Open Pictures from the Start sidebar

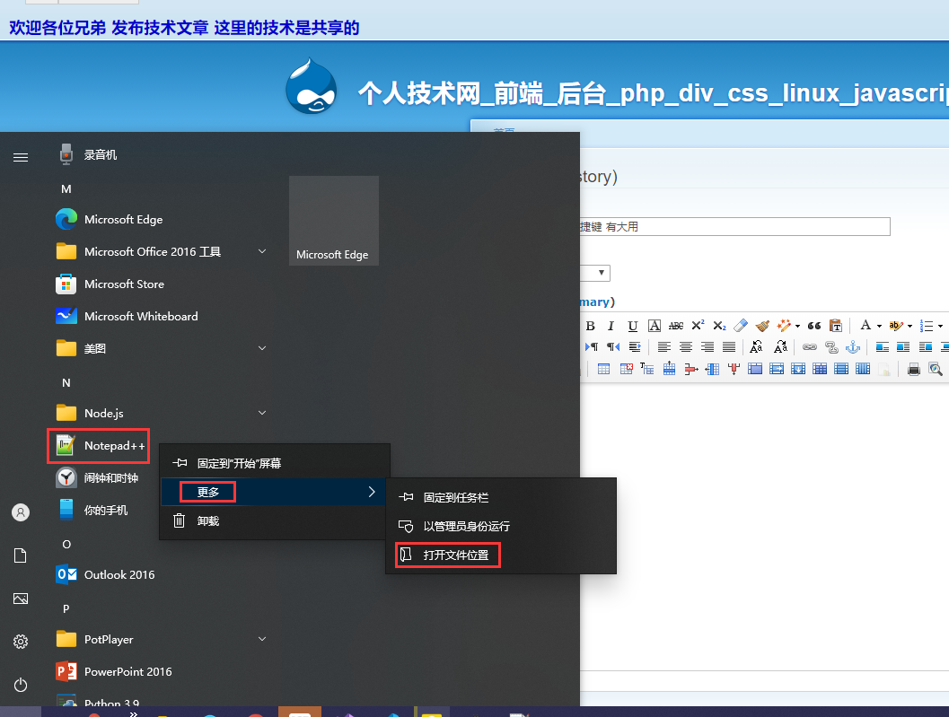click(21, 599)
